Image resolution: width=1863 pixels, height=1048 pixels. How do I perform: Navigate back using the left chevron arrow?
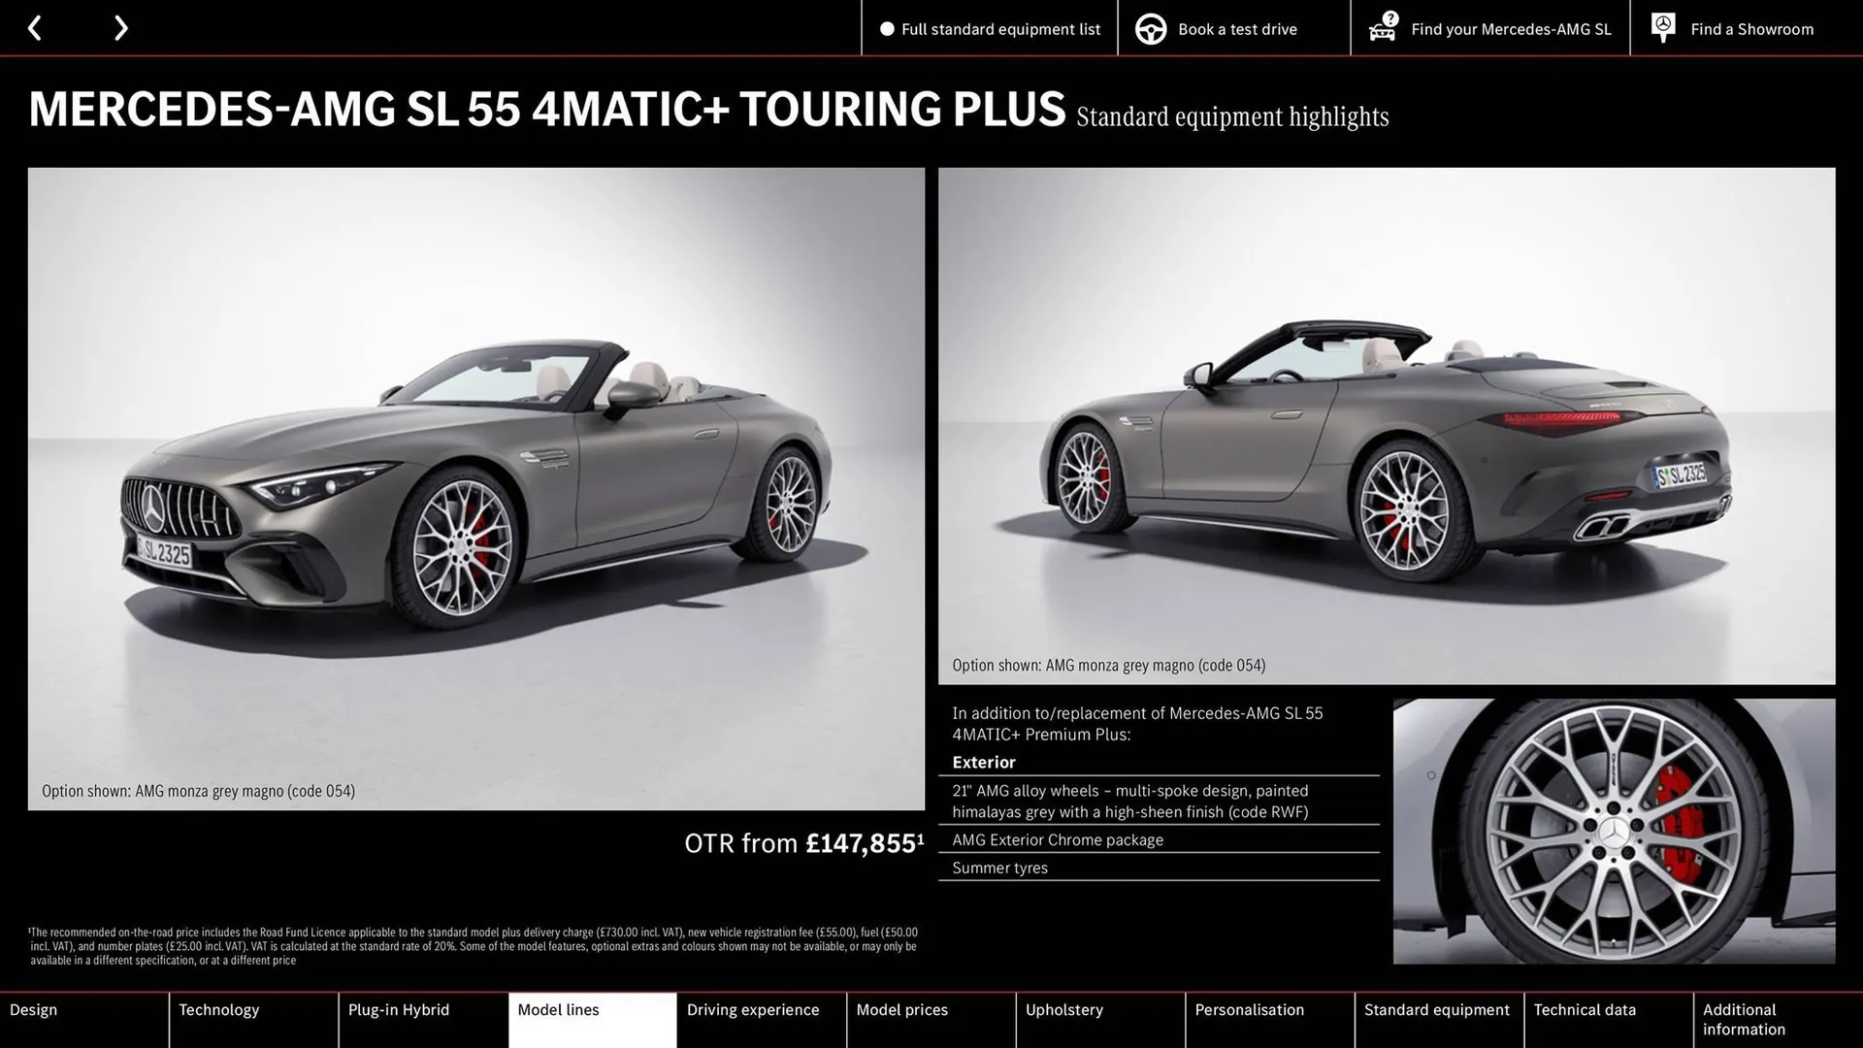36,28
